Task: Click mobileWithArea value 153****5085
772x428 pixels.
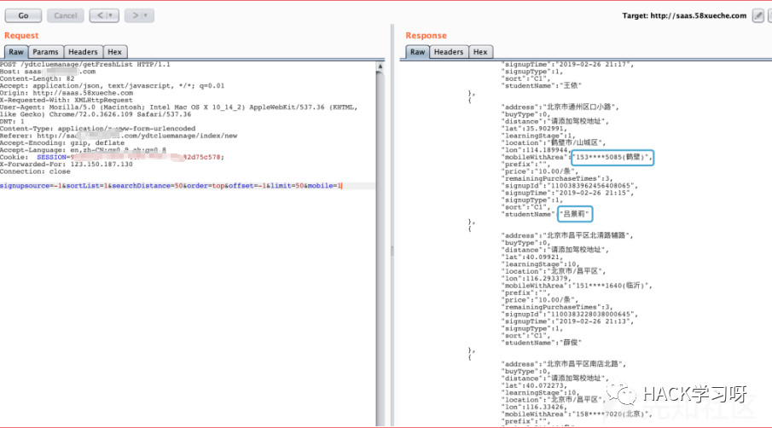Action: pyautogui.click(x=612, y=158)
